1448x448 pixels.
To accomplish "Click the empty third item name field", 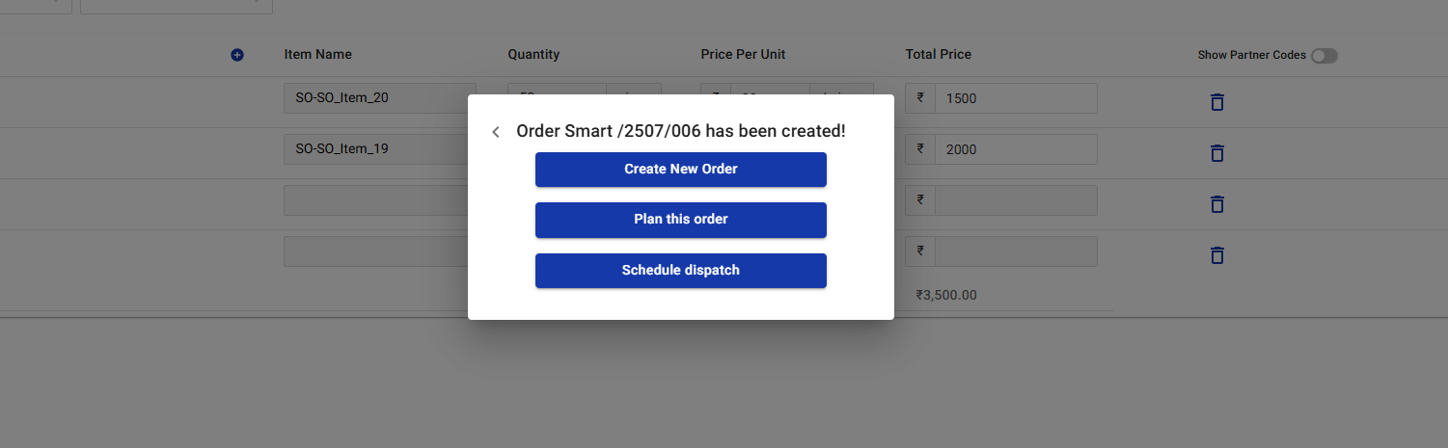I will [376, 200].
